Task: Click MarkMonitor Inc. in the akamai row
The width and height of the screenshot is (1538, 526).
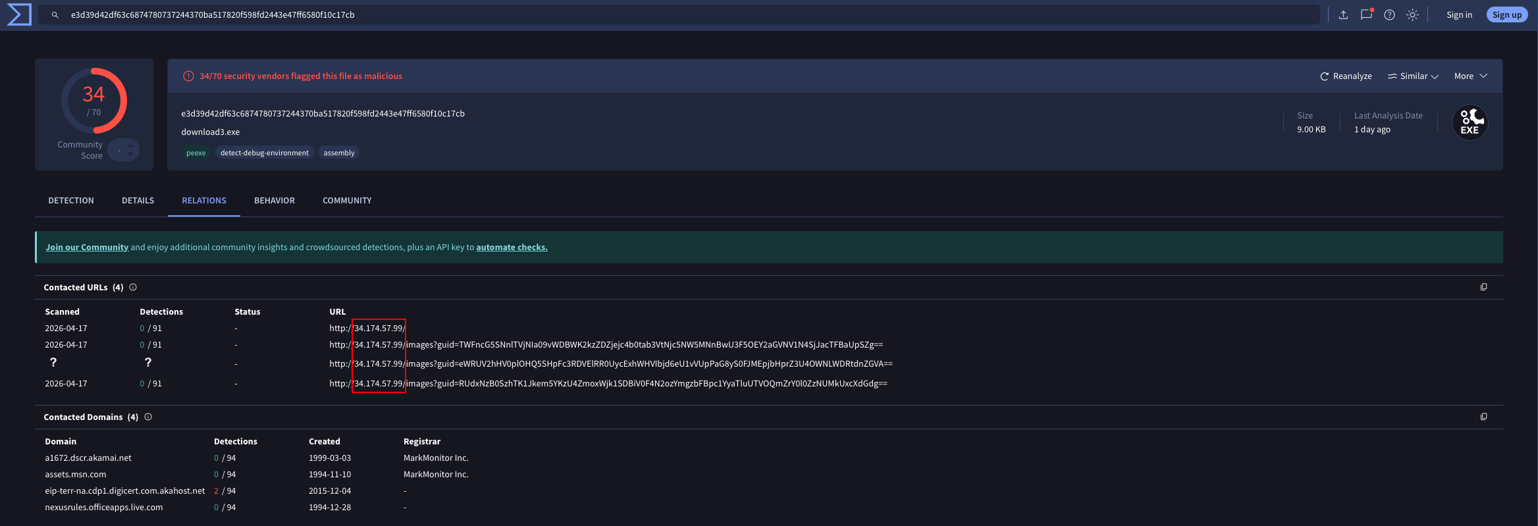Action: [x=436, y=458]
